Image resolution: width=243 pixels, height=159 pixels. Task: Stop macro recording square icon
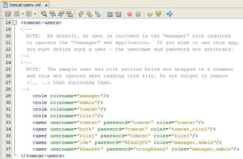click(x=138, y=14)
